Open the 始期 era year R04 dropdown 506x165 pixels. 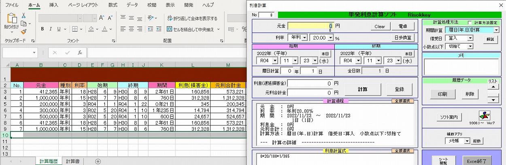tap(275, 61)
